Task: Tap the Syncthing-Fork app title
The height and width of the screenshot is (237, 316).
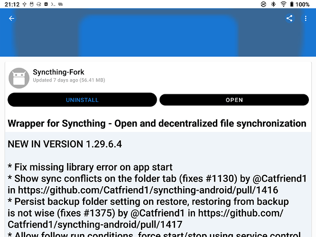Action: [58, 72]
